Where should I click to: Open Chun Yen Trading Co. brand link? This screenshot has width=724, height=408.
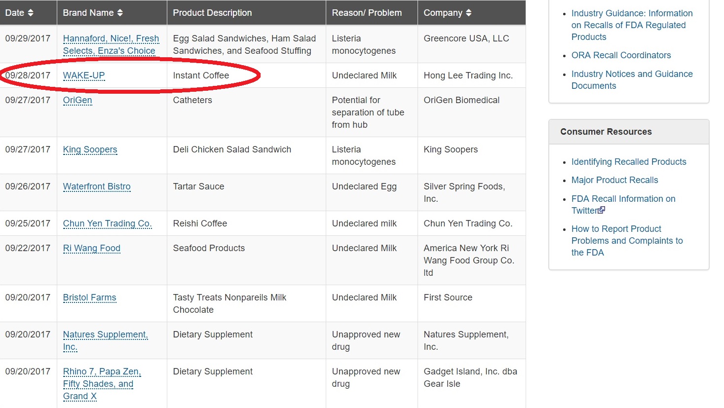[x=107, y=223]
